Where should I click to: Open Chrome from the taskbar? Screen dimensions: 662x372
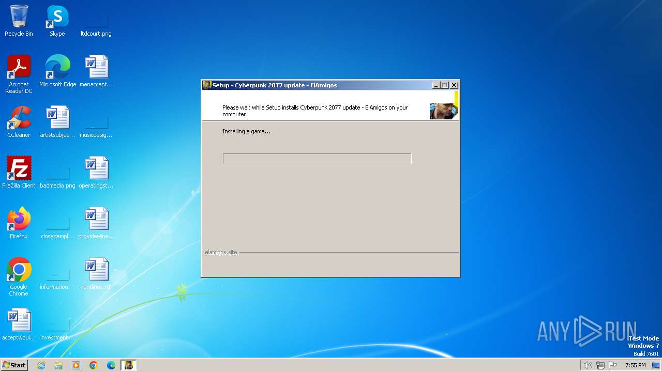point(94,365)
